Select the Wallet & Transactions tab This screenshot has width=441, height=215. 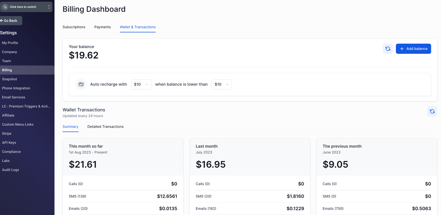pos(138,27)
